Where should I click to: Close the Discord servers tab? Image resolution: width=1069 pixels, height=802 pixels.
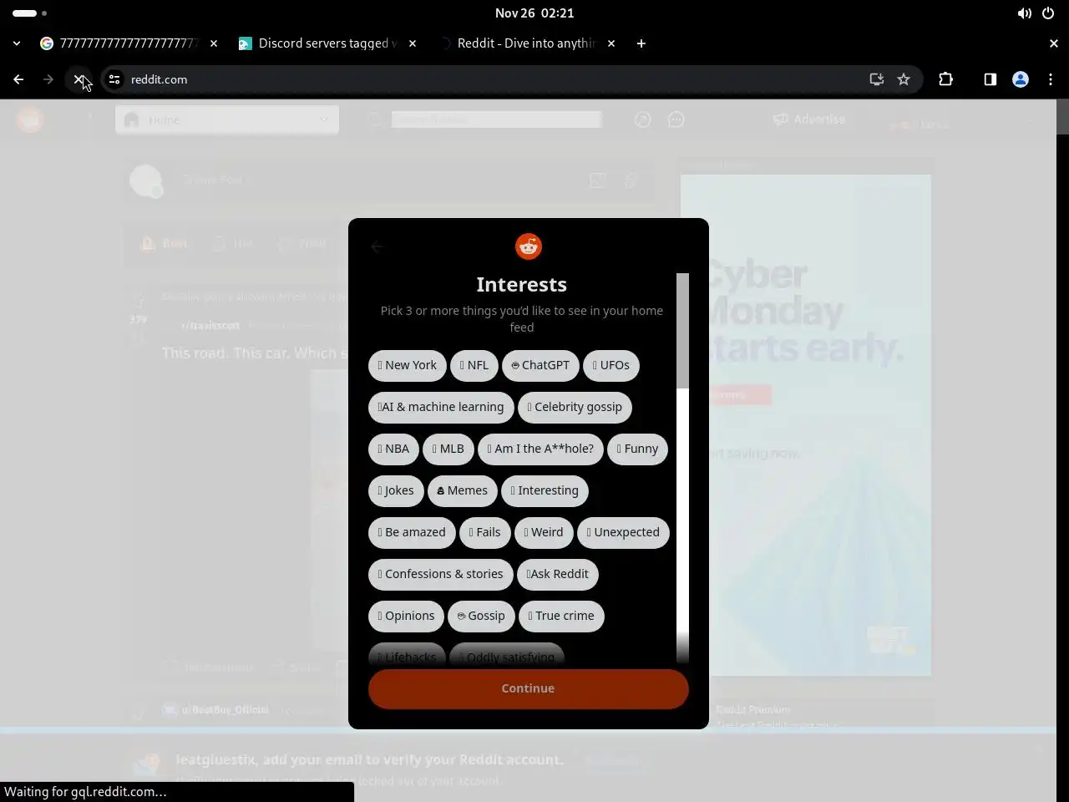pos(413,43)
